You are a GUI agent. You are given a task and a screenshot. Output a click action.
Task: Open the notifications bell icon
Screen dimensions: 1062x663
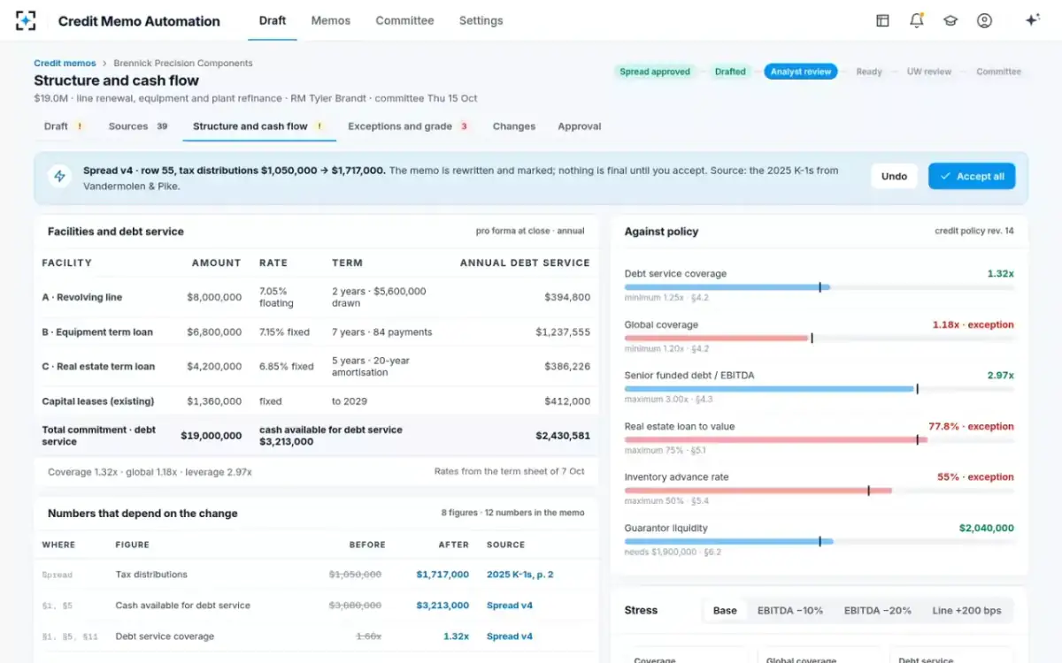(916, 20)
